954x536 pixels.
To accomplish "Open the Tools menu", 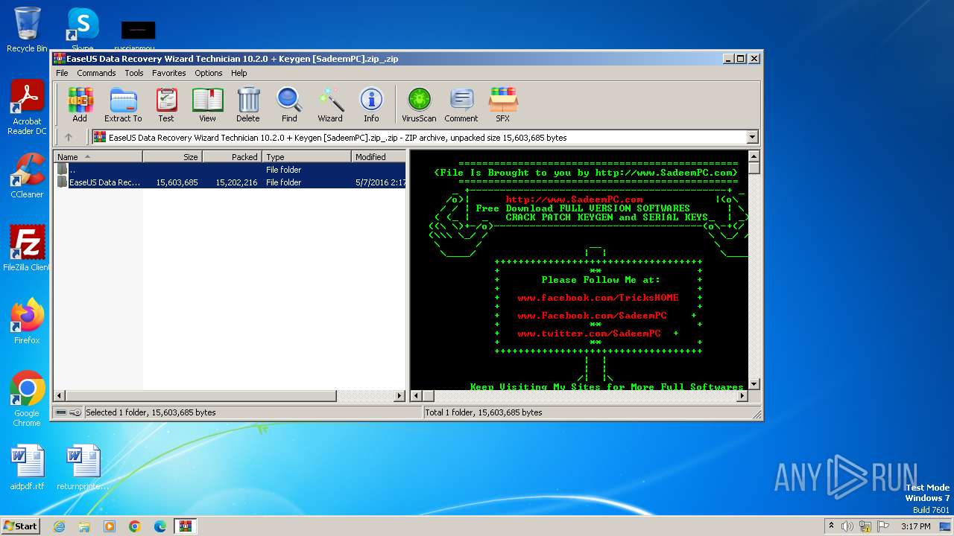I will (x=134, y=73).
